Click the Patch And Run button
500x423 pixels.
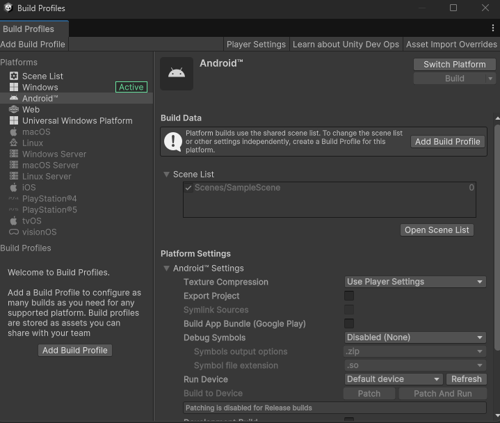442,393
